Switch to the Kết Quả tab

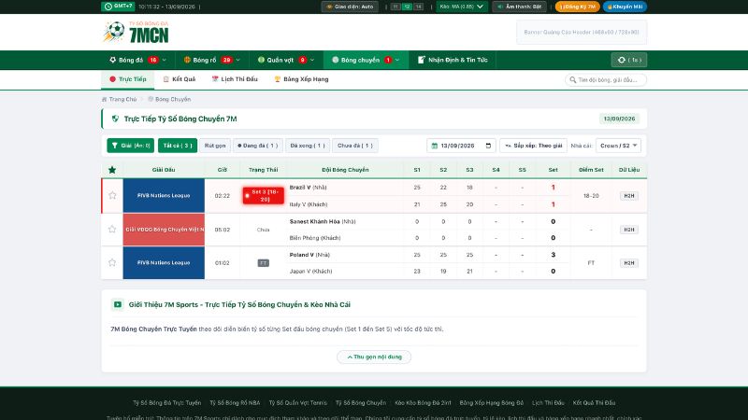tap(180, 79)
